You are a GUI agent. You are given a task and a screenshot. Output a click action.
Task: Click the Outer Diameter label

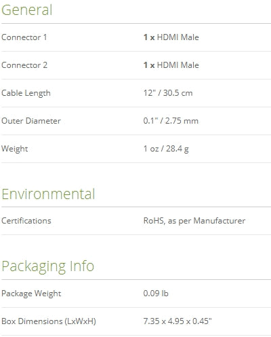[31, 121]
